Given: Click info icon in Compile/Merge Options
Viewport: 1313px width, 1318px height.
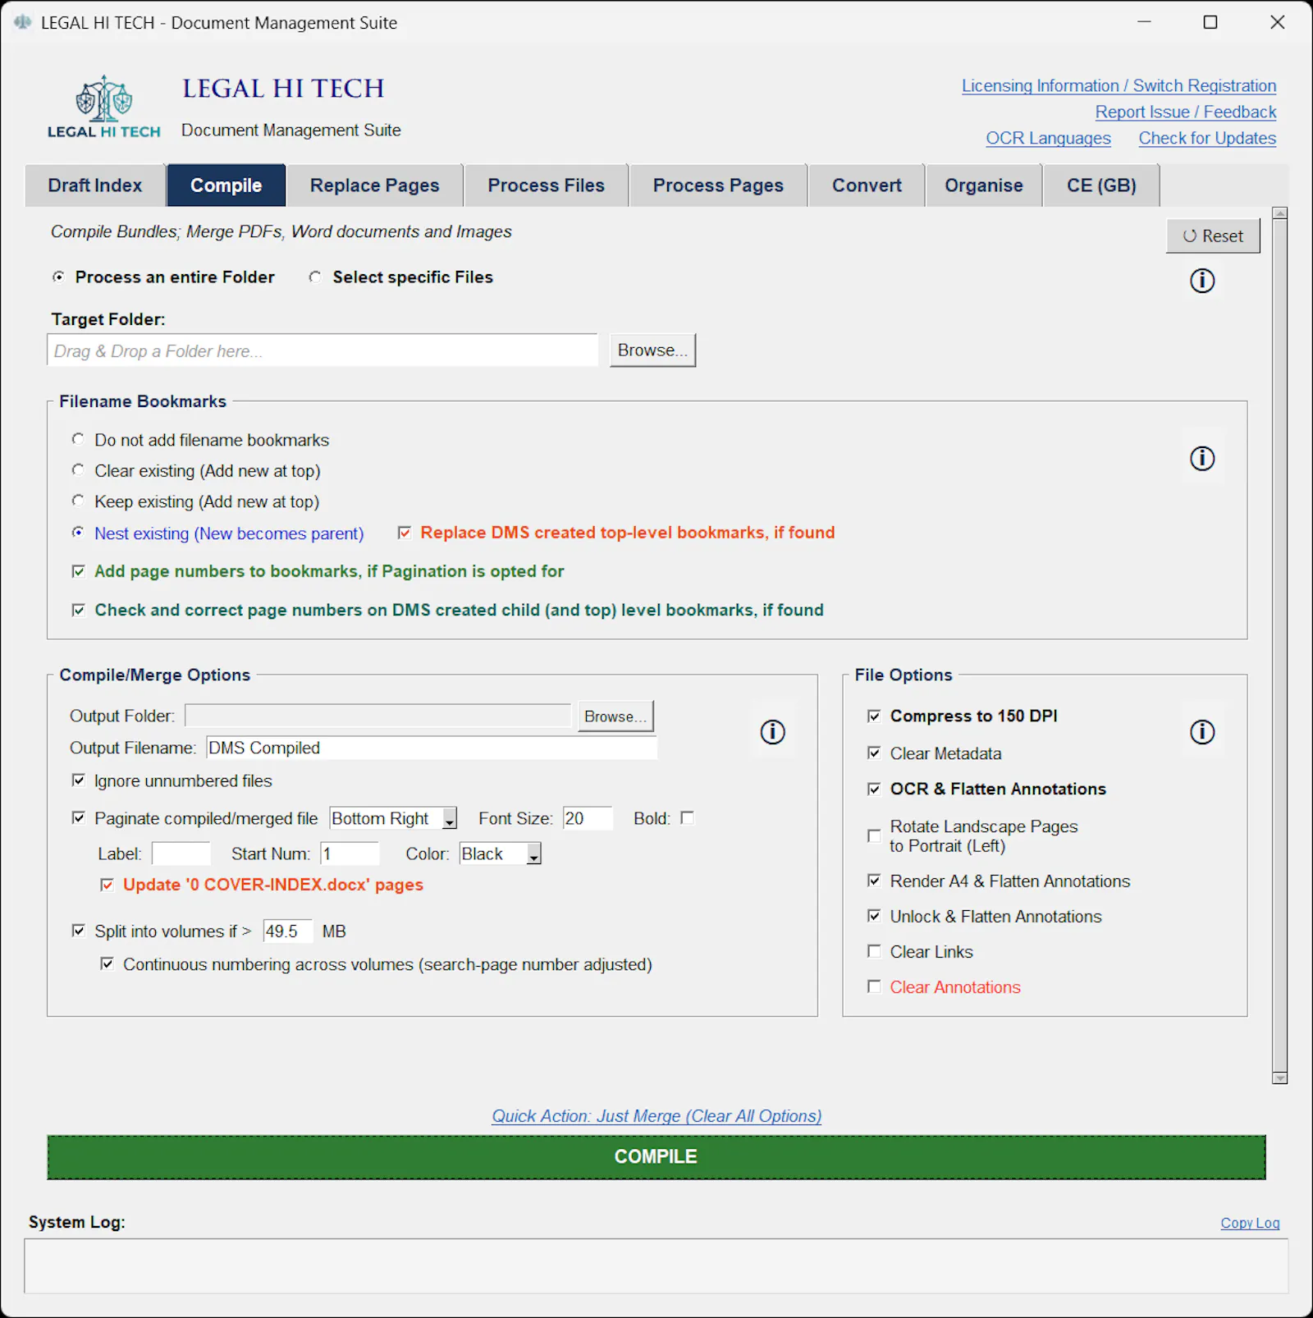Looking at the screenshot, I should pyautogui.click(x=772, y=731).
